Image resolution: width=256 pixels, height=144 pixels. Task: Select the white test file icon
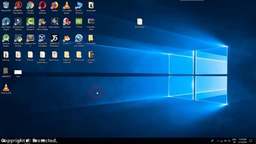[x=18, y=73]
